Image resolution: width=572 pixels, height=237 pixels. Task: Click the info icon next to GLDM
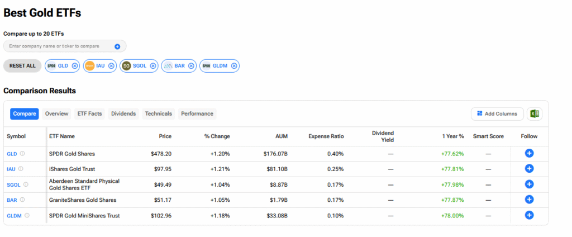pos(27,215)
